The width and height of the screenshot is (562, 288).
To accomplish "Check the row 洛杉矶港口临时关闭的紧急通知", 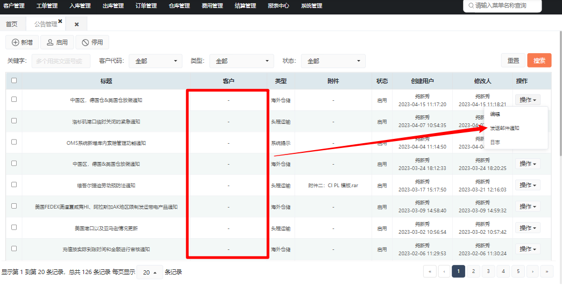I will click(x=14, y=121).
